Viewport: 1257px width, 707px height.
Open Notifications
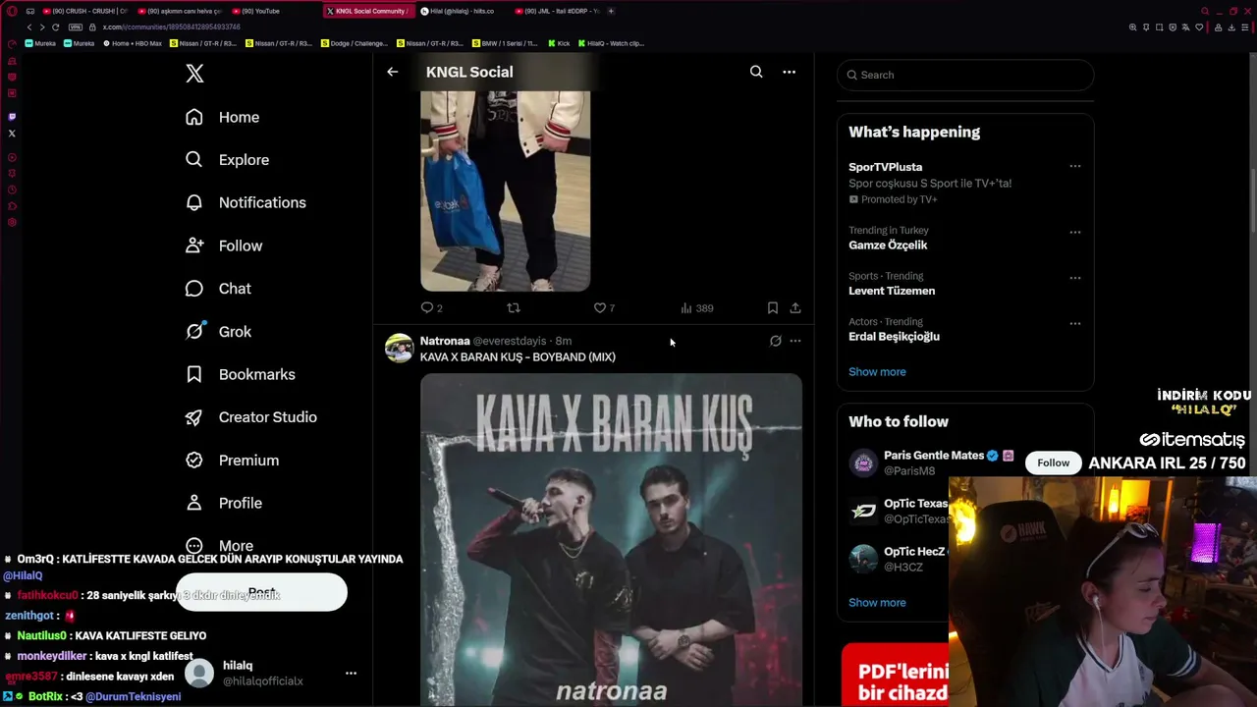click(x=246, y=202)
